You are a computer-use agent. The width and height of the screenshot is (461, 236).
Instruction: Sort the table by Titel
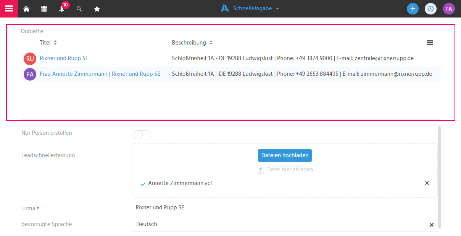pos(55,43)
